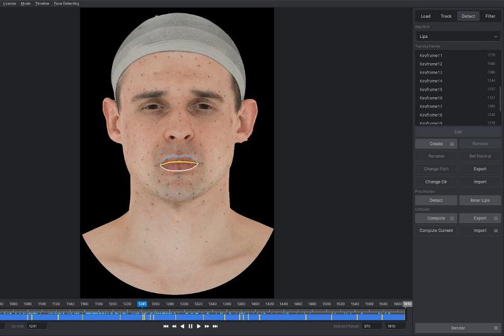Click the rewind playback icon
The width and height of the screenshot is (504, 336).
(174, 327)
